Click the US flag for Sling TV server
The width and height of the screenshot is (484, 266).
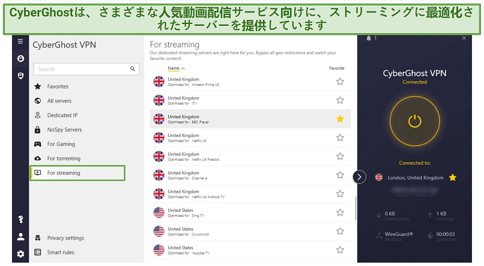pos(159,213)
